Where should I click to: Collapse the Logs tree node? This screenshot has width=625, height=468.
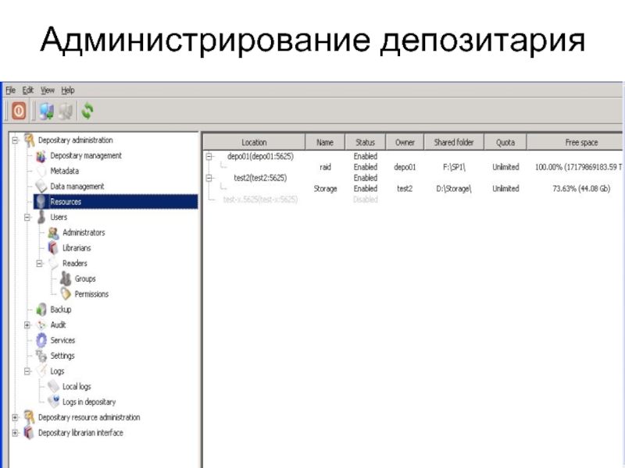coord(27,371)
